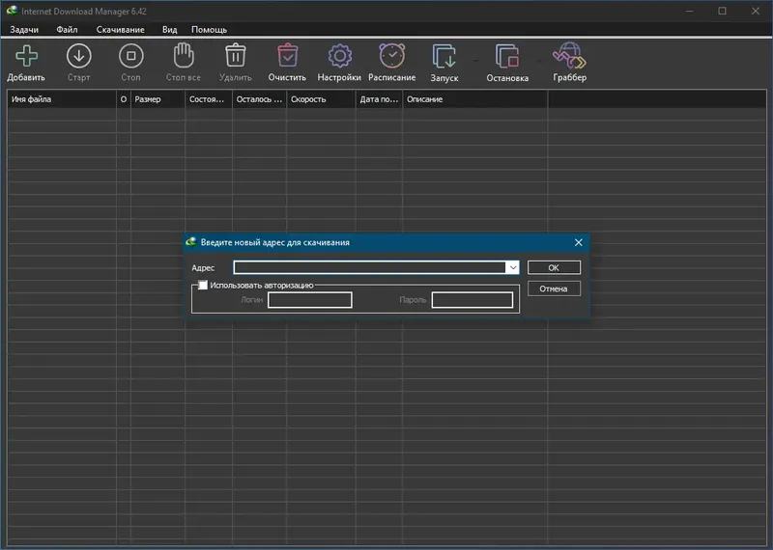
Task: Minimize the Internet Download Manager window
Action: pyautogui.click(x=690, y=11)
